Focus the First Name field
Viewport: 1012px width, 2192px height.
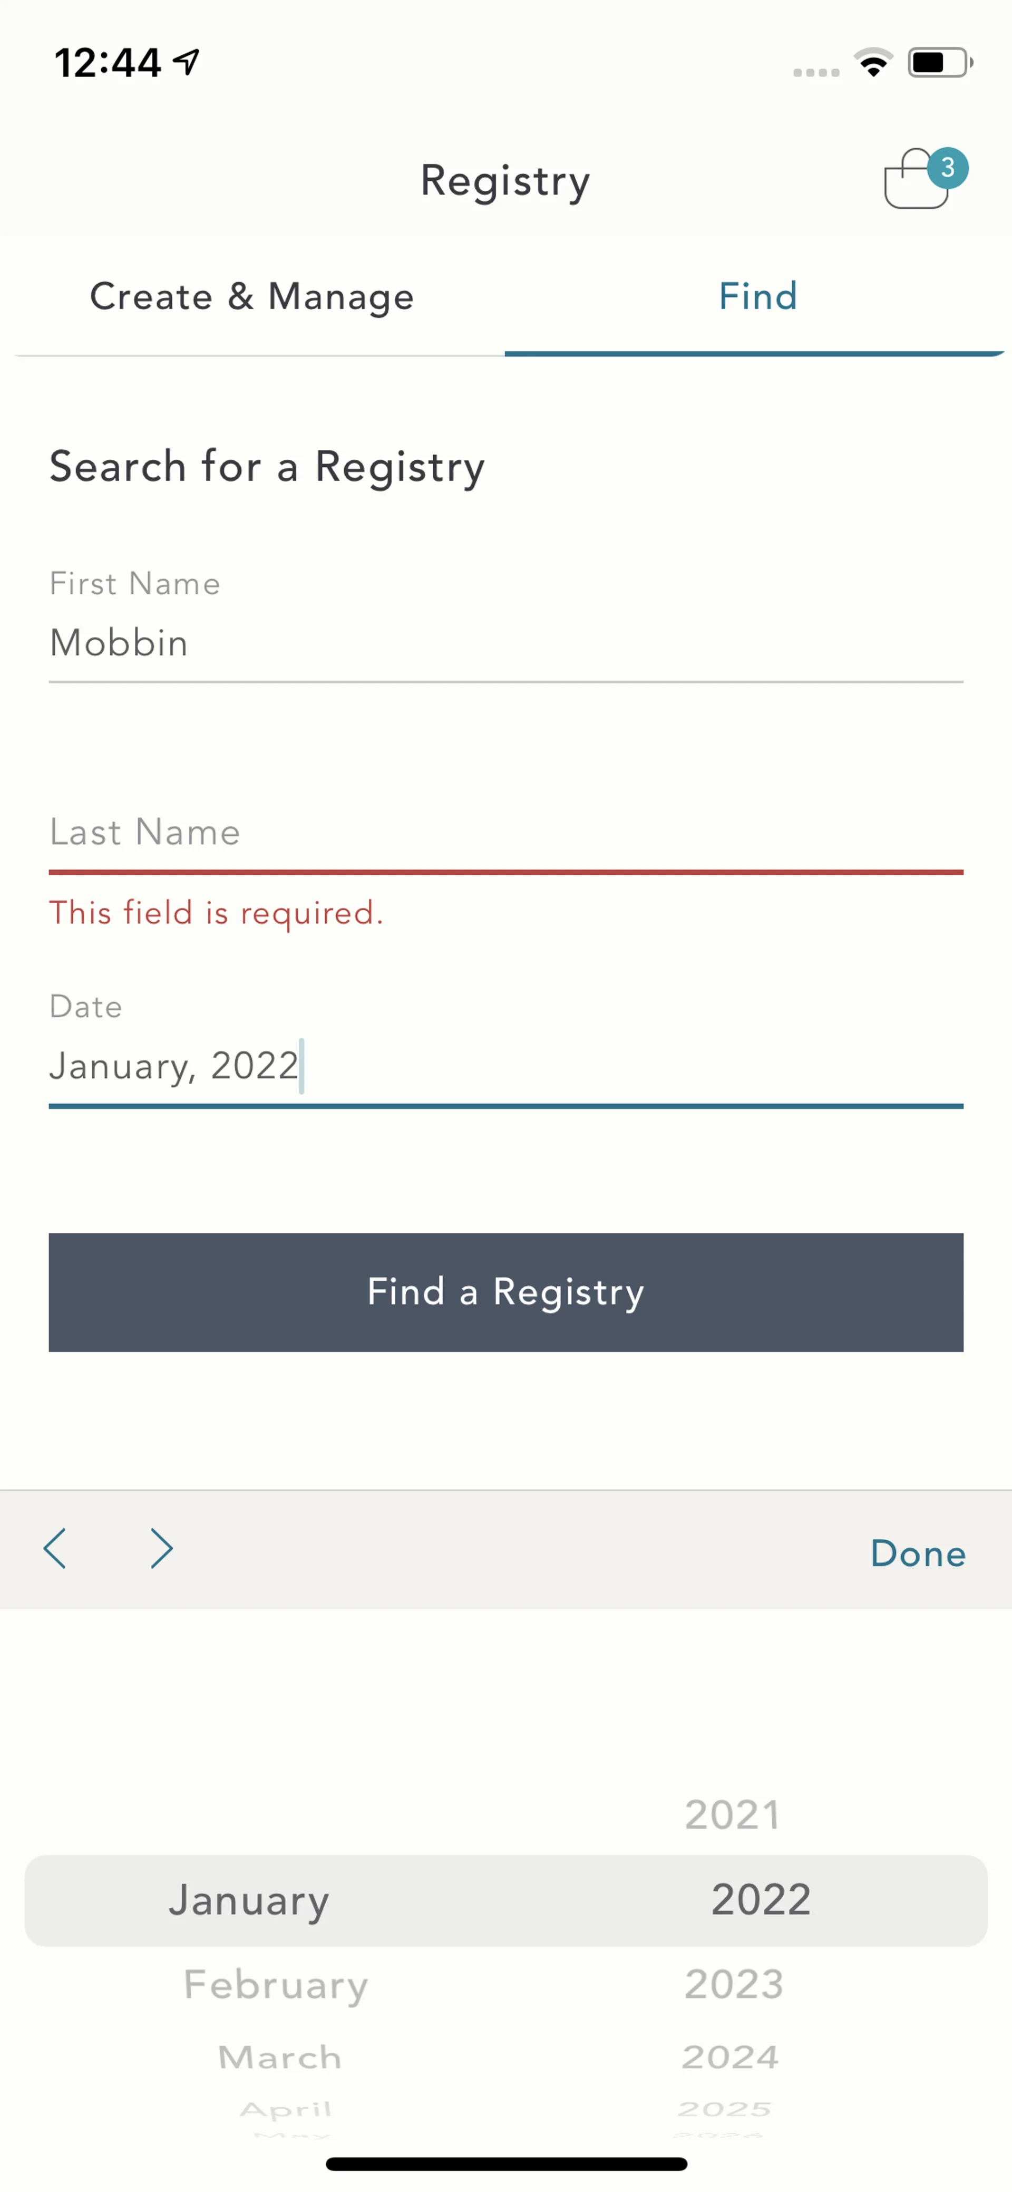[x=505, y=643]
